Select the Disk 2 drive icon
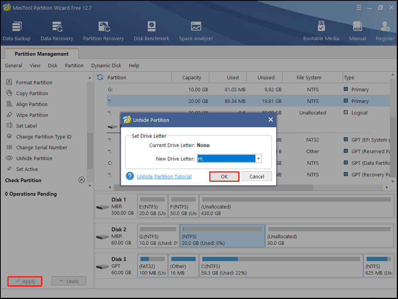398x299 pixels. tap(102, 237)
